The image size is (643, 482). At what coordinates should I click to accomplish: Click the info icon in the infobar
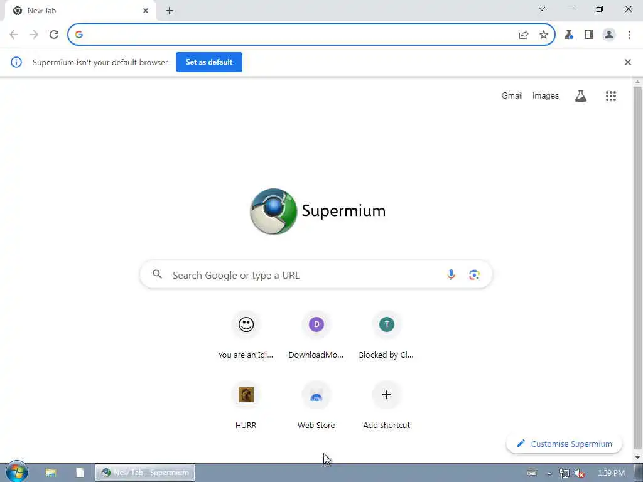[x=16, y=62]
